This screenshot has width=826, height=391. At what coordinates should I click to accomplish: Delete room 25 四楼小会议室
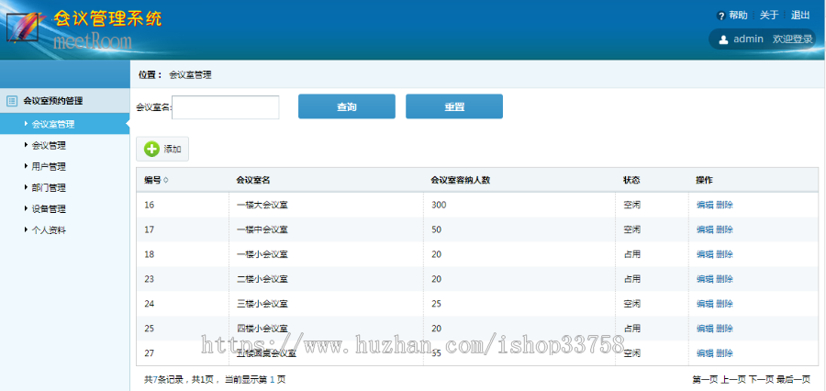point(724,329)
